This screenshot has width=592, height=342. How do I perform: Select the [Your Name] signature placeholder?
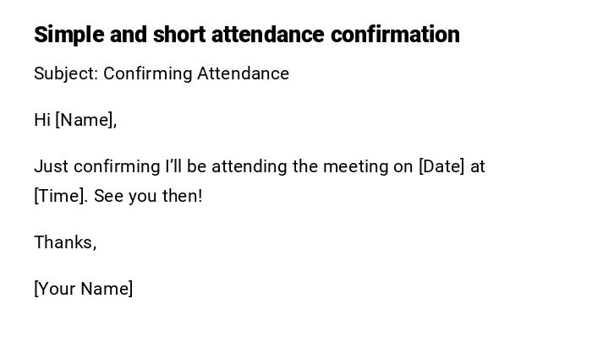(84, 289)
